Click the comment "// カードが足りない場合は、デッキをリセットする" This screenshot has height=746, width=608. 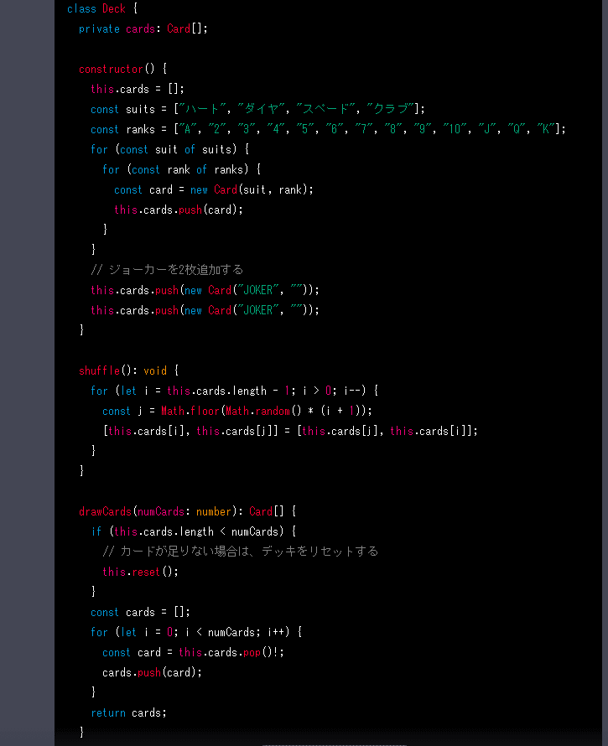point(241,552)
